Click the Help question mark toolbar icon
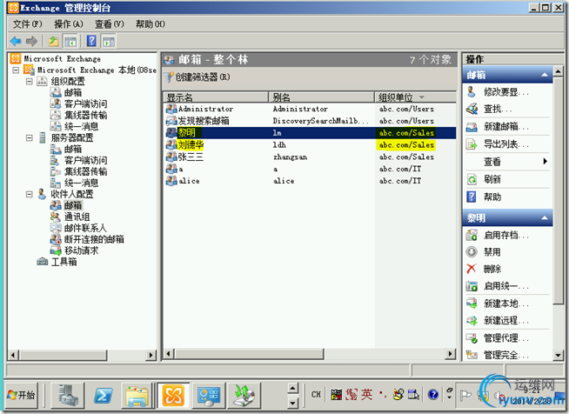This screenshot has width=569, height=414. [91, 41]
